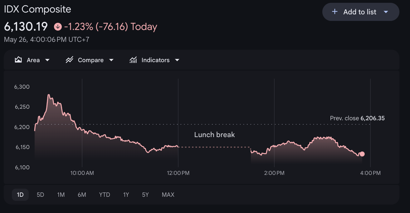Switch to the 5Y time range
Image resolution: width=410 pixels, height=213 pixels.
tap(145, 195)
